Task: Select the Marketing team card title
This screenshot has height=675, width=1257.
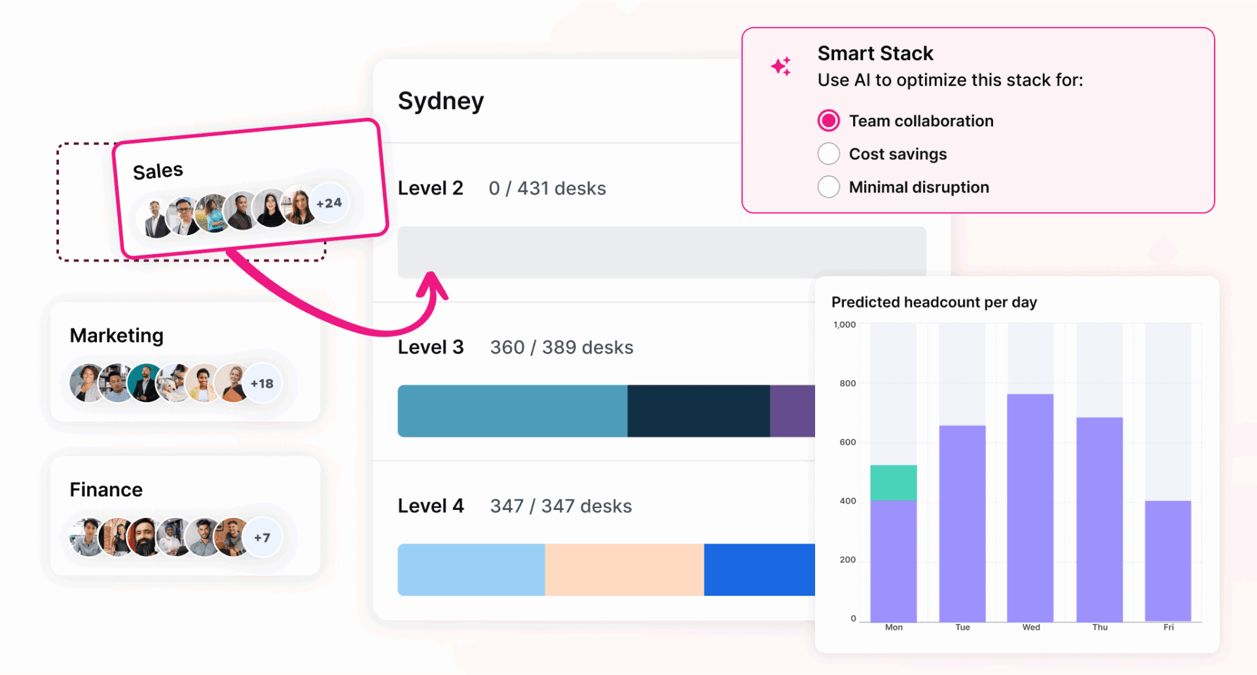Action: point(117,335)
